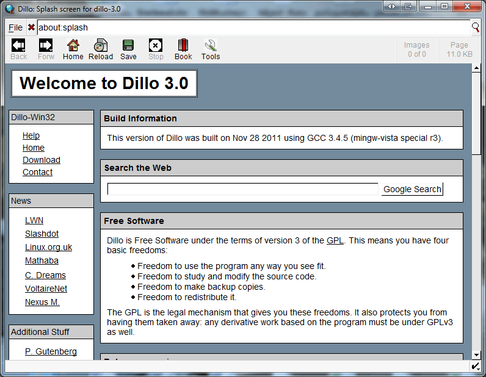Click the web search text field

click(x=242, y=189)
